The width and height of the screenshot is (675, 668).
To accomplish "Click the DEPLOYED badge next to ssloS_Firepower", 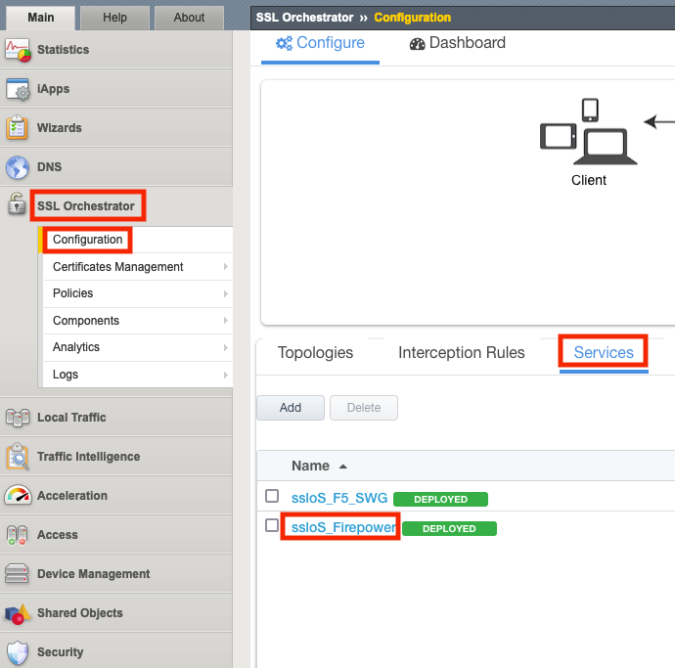I will click(449, 528).
